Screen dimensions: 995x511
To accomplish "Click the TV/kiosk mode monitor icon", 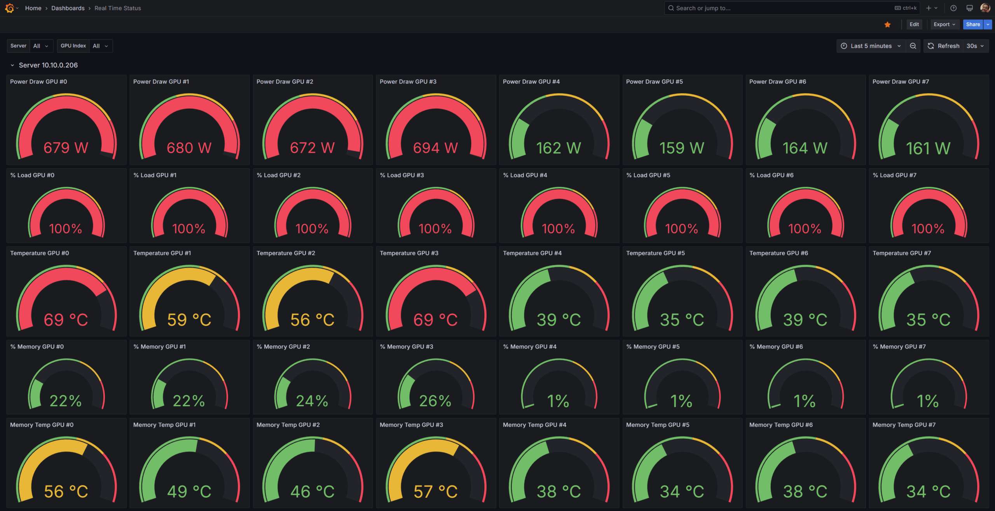I will pyautogui.click(x=969, y=8).
